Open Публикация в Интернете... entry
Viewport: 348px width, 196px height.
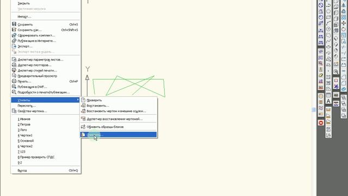(46, 41)
